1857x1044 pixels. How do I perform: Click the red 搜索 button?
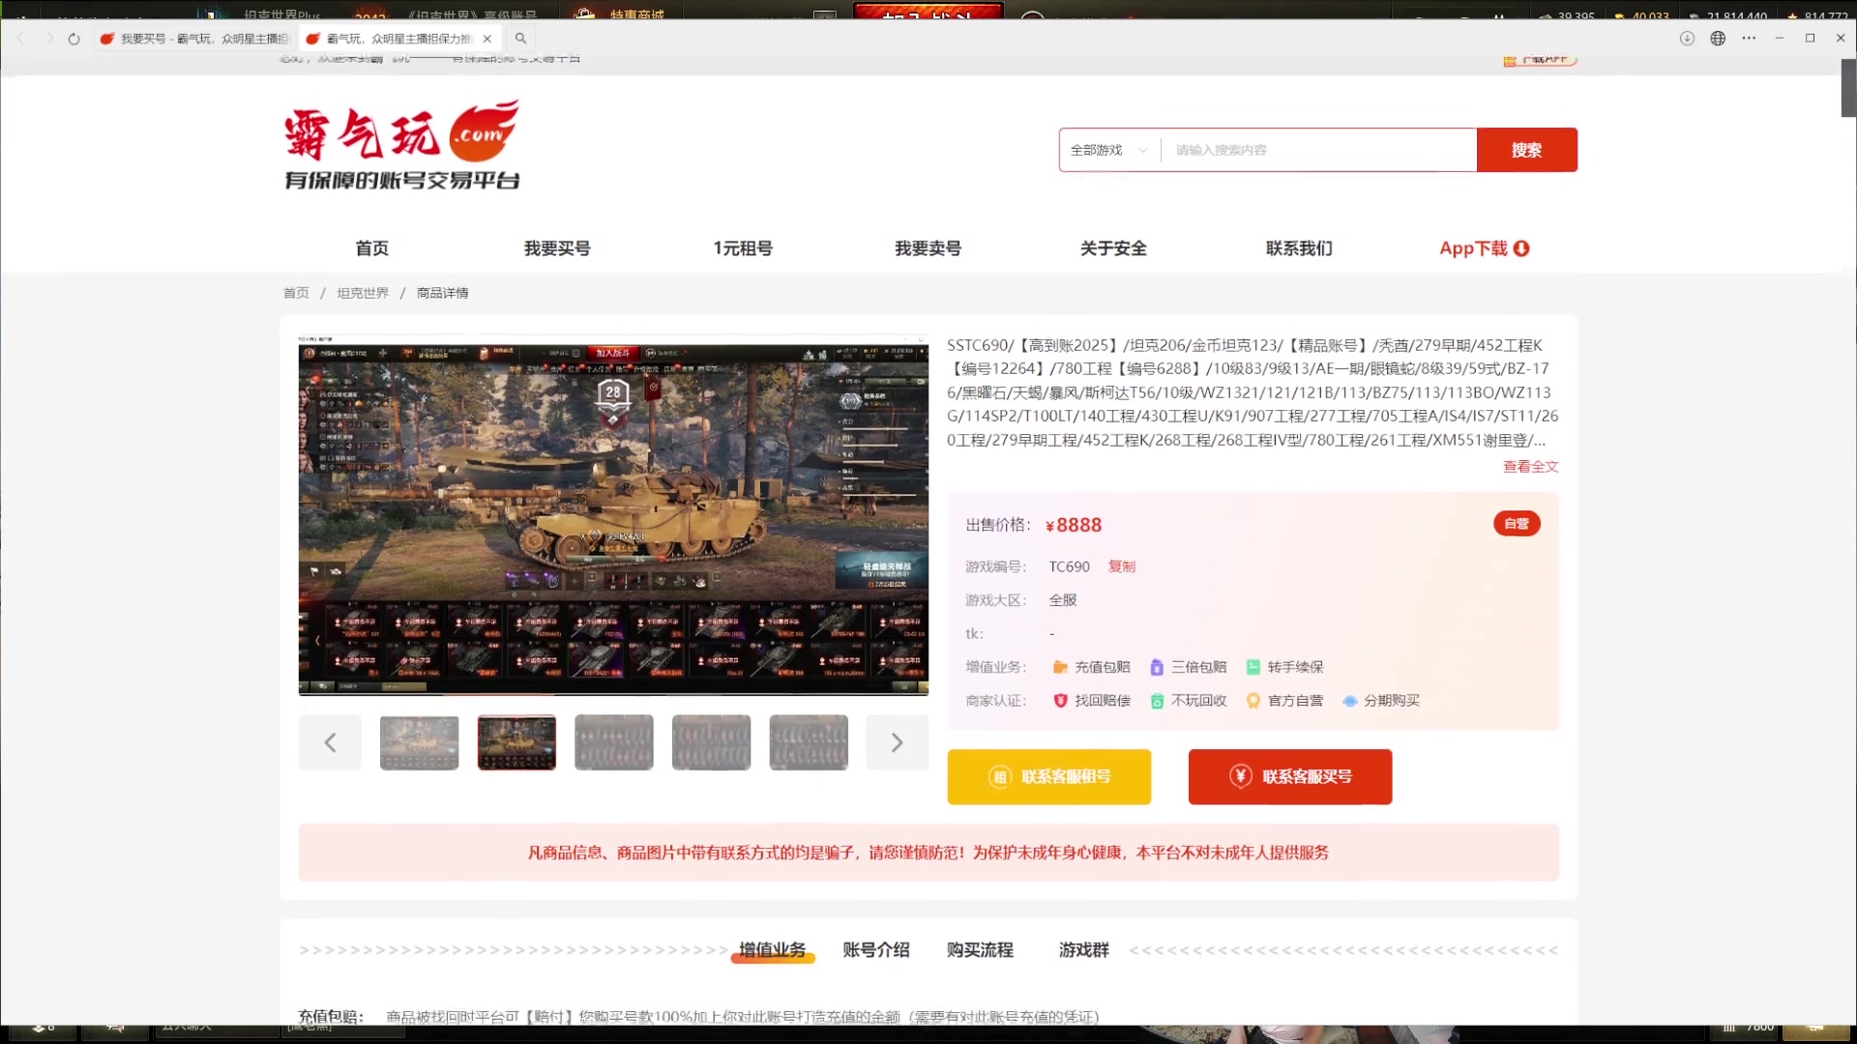point(1527,150)
